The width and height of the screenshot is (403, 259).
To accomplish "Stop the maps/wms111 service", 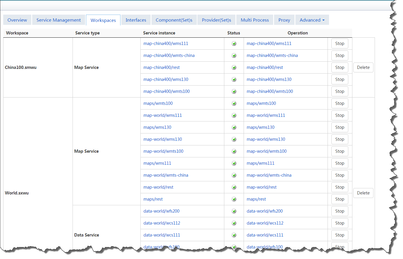I will [x=340, y=163].
